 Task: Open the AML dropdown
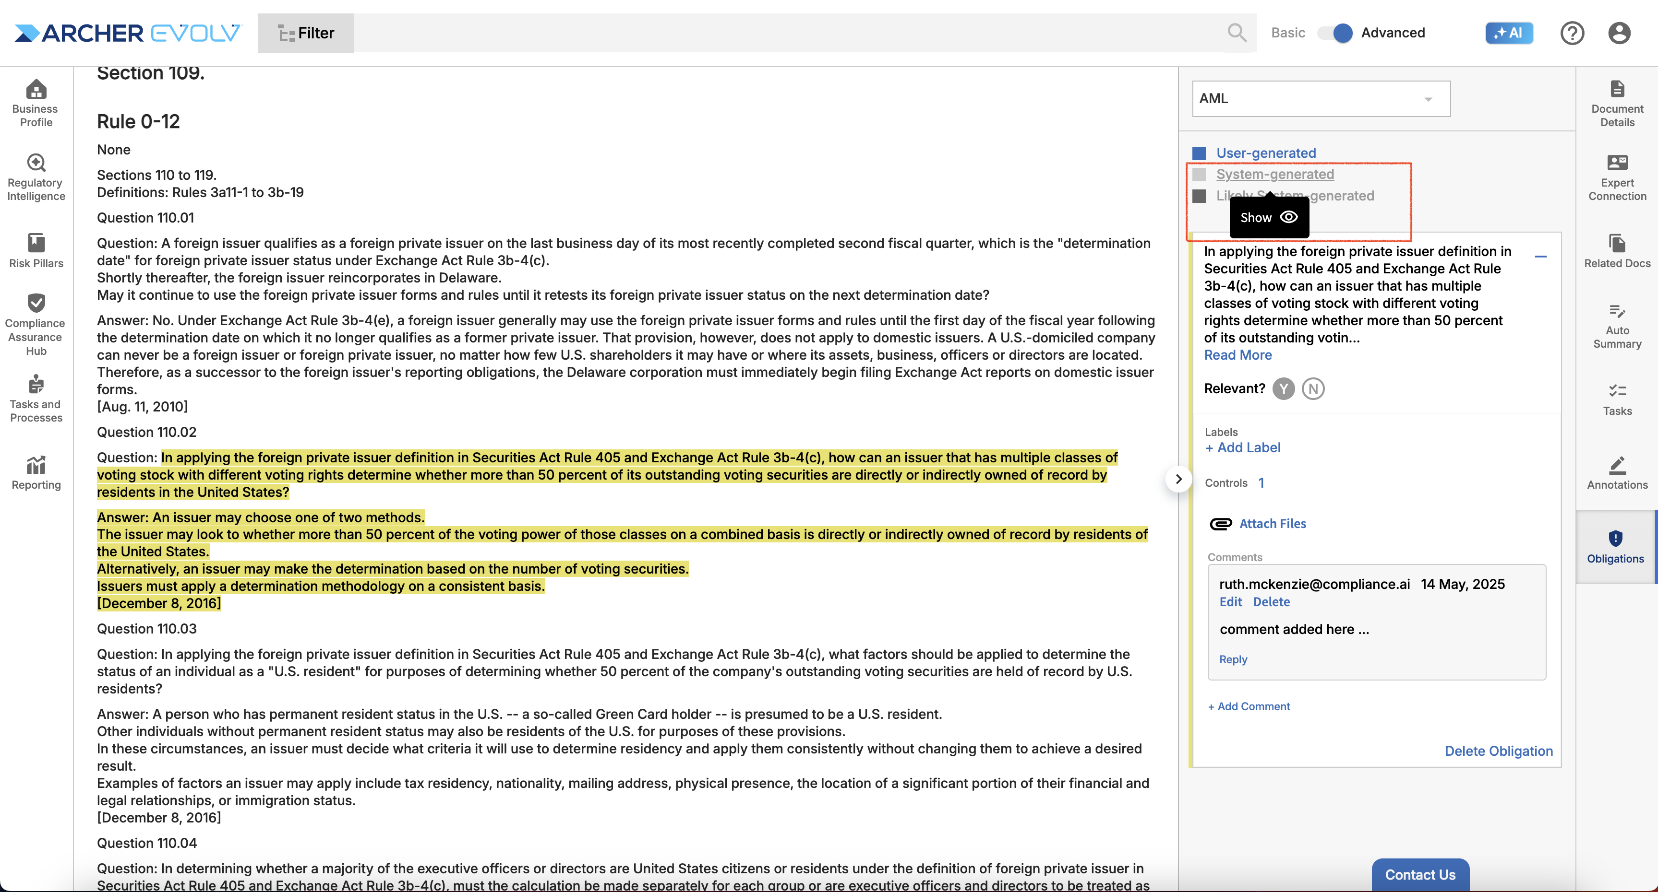(1321, 98)
